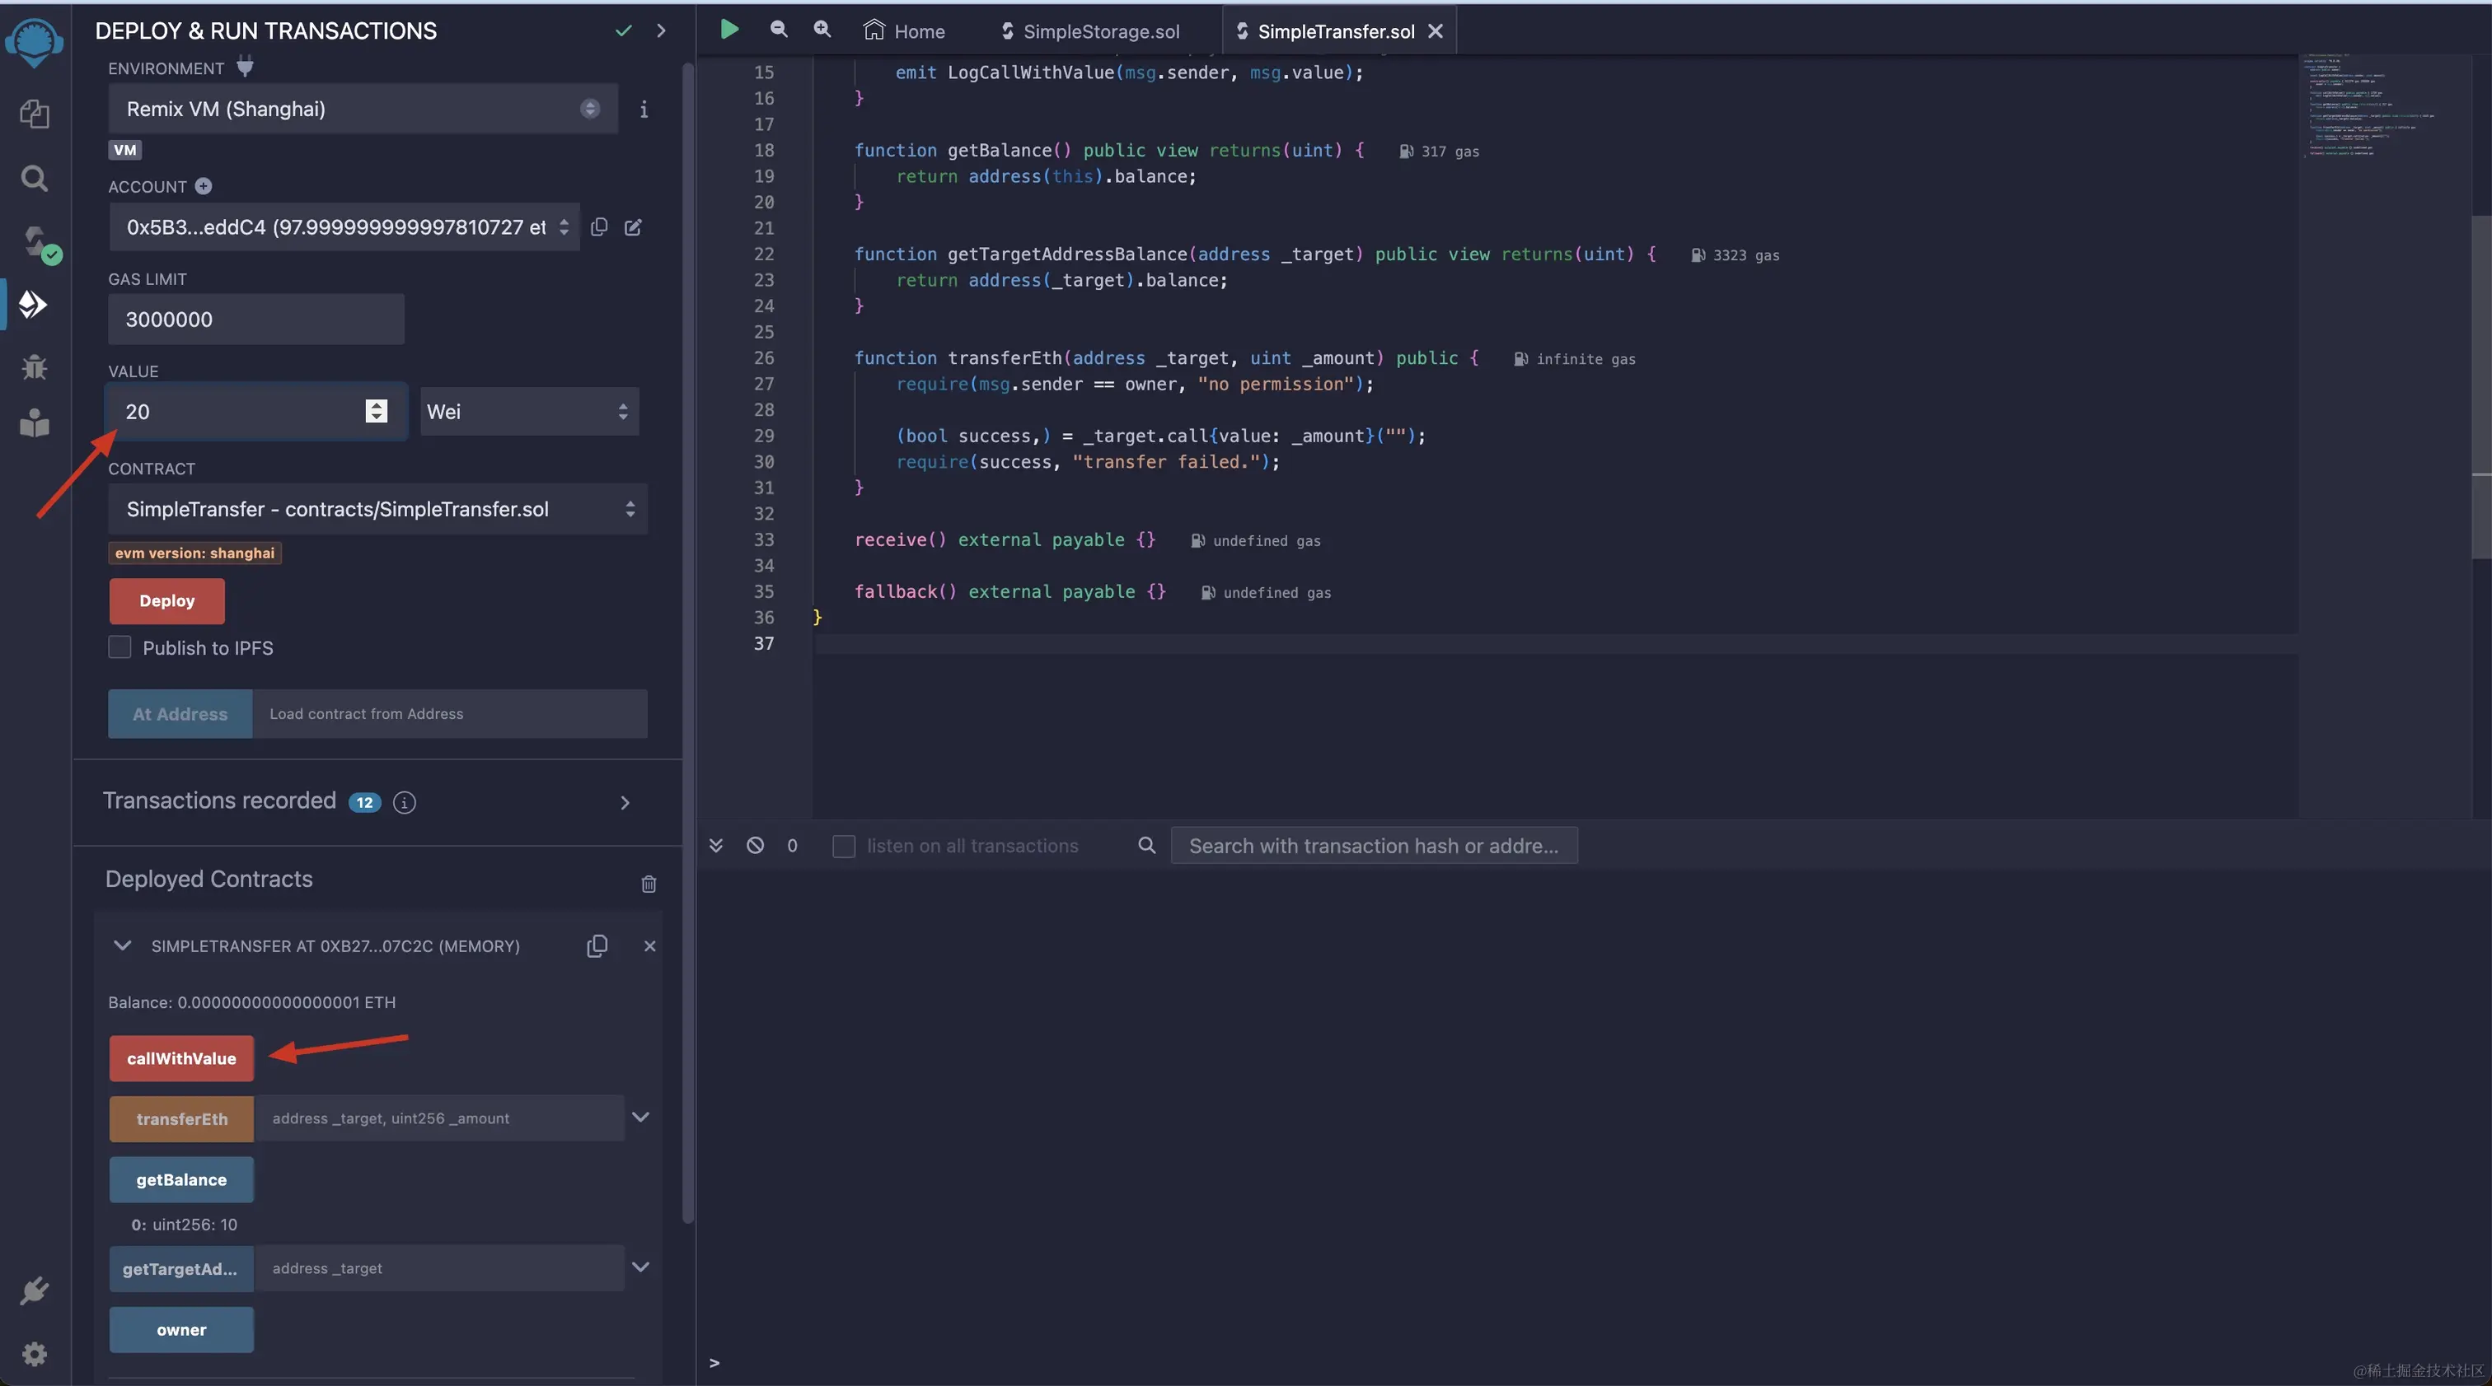Open the Remix VM environment dropdown
This screenshot has width=2492, height=1386.
coord(363,110)
